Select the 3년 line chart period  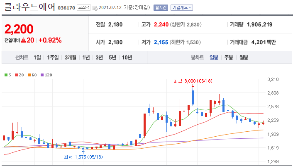(99, 57)
